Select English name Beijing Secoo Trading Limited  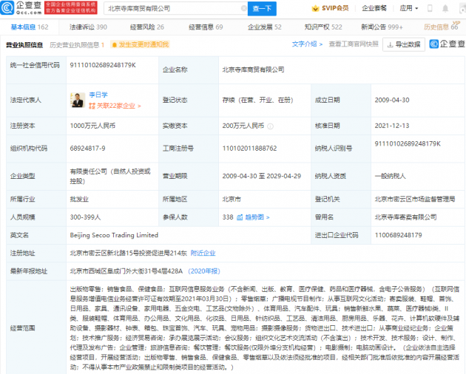114,235
